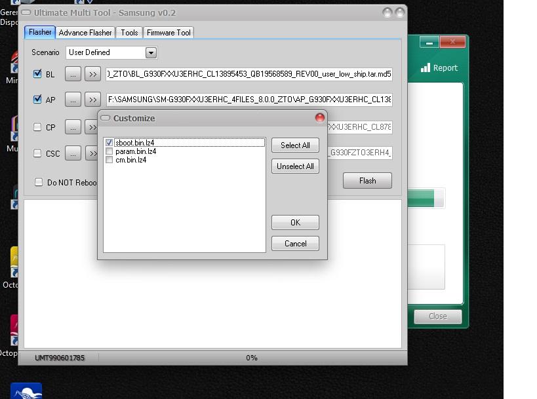This screenshot has width=537, height=399.
Task: Enable the CSC file checkbox
Action: coord(37,153)
